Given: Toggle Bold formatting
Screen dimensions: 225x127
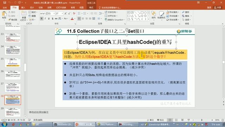Looking at the screenshot, I should coord(41,18).
